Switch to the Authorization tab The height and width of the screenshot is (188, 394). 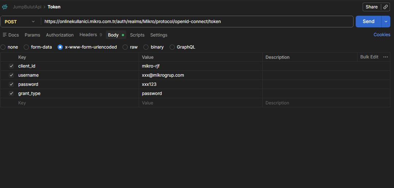(x=60, y=35)
